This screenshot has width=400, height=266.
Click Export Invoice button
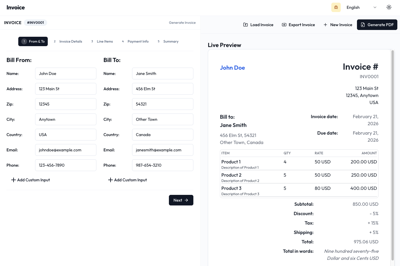pyautogui.click(x=298, y=25)
